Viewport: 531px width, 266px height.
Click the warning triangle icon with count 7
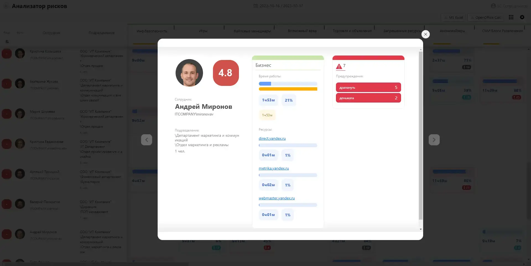pos(339,66)
